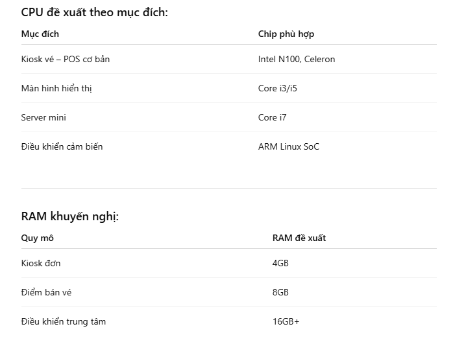The image size is (466, 355).
Task: Click the "8GB" RAM value
Action: click(280, 292)
